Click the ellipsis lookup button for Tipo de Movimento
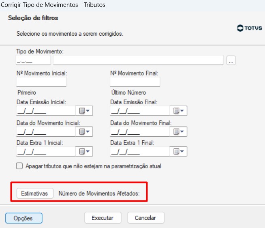 (231, 60)
